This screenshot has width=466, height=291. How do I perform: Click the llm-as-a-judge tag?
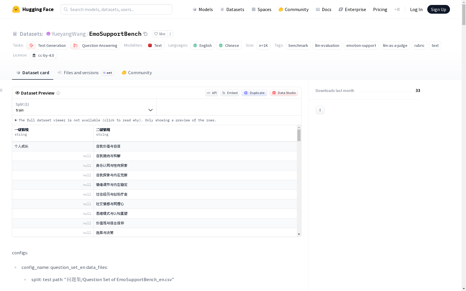point(395,45)
